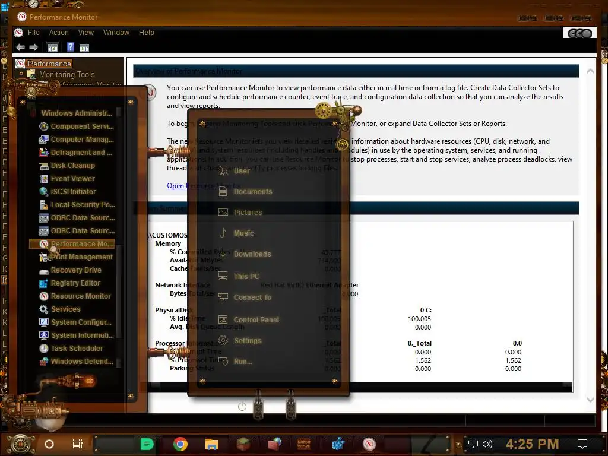The image size is (608, 456).
Task: Open Registry Editor from the list
Action: [x=70, y=283]
